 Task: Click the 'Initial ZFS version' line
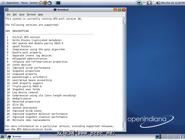coord(26,37)
